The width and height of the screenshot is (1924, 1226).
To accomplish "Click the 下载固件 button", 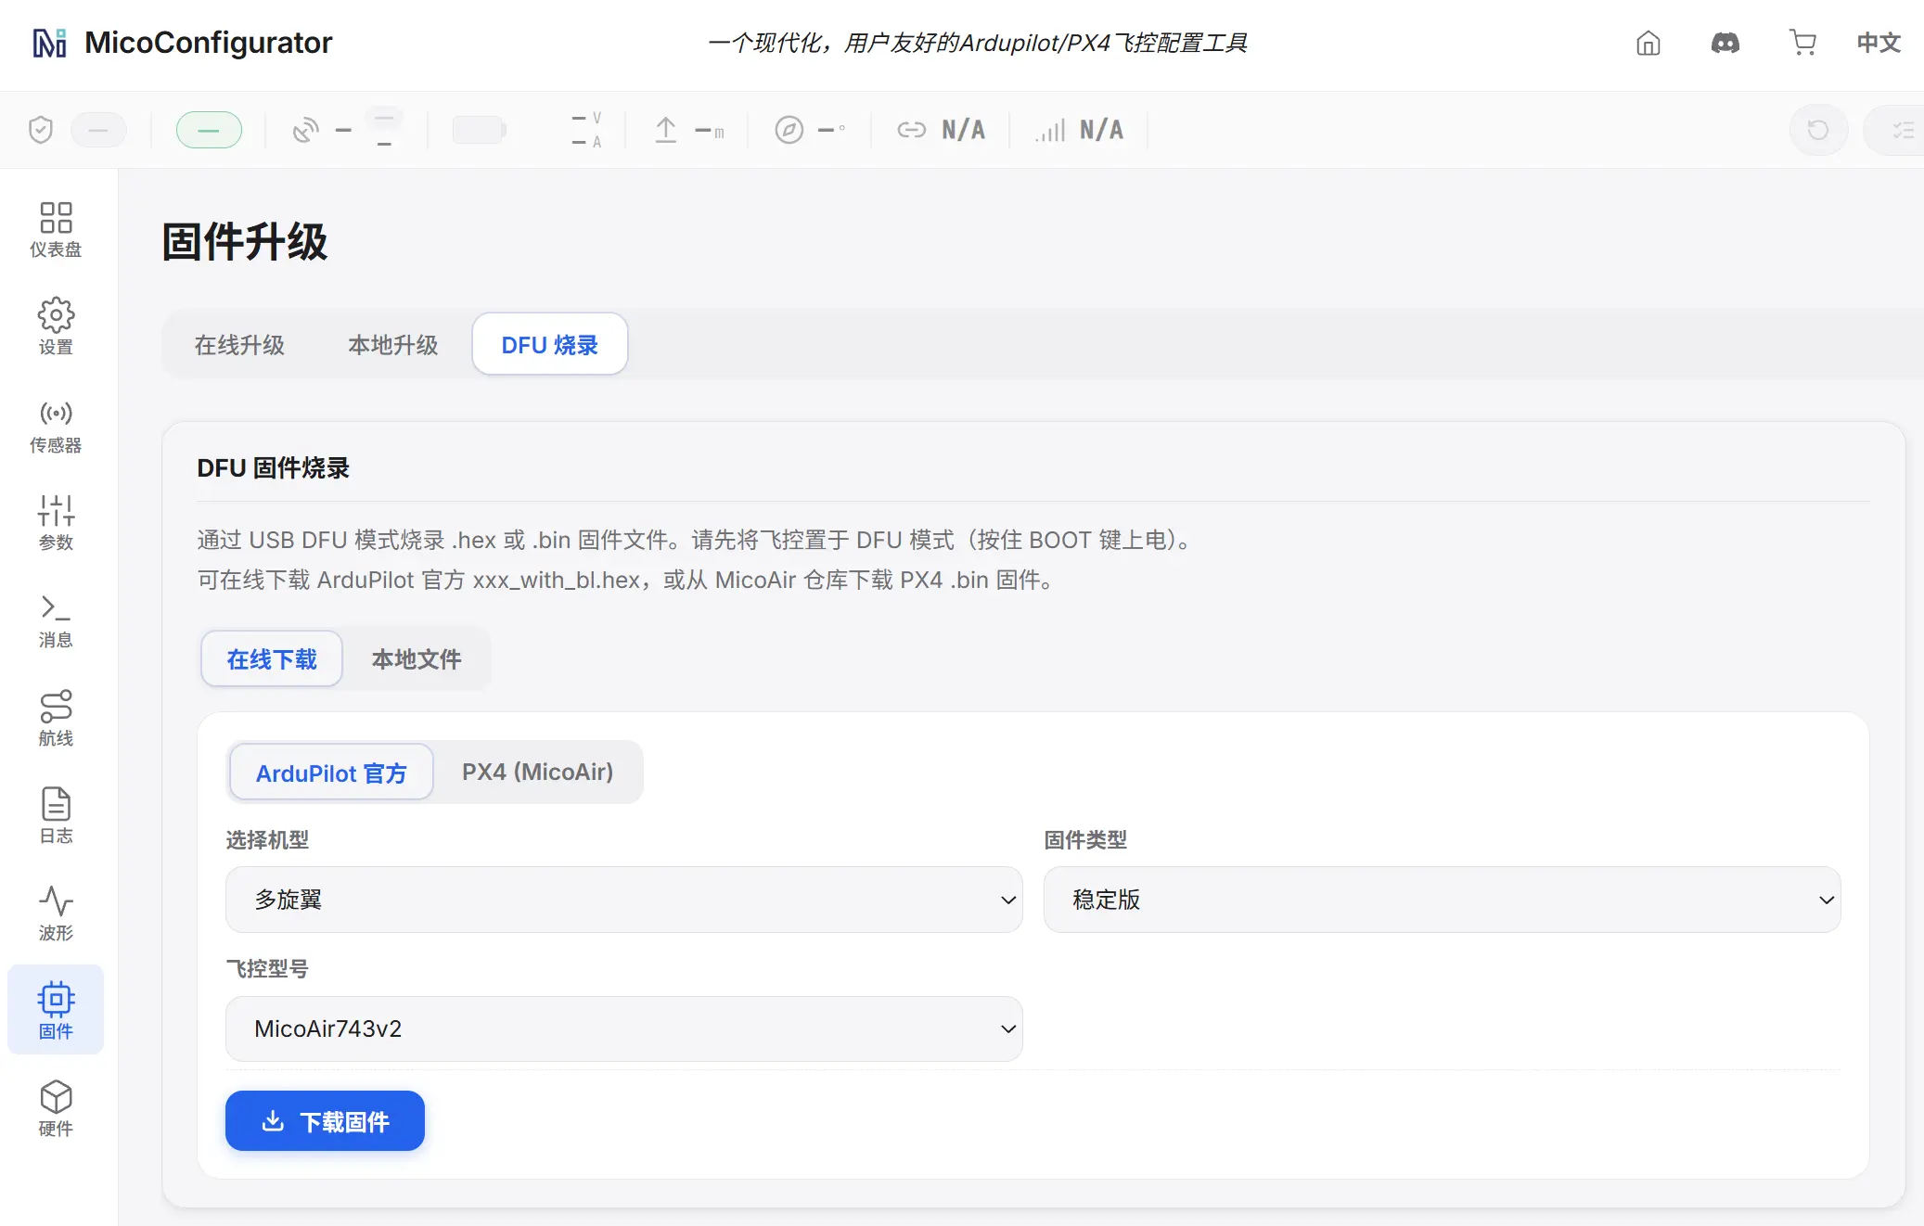I will coord(325,1121).
